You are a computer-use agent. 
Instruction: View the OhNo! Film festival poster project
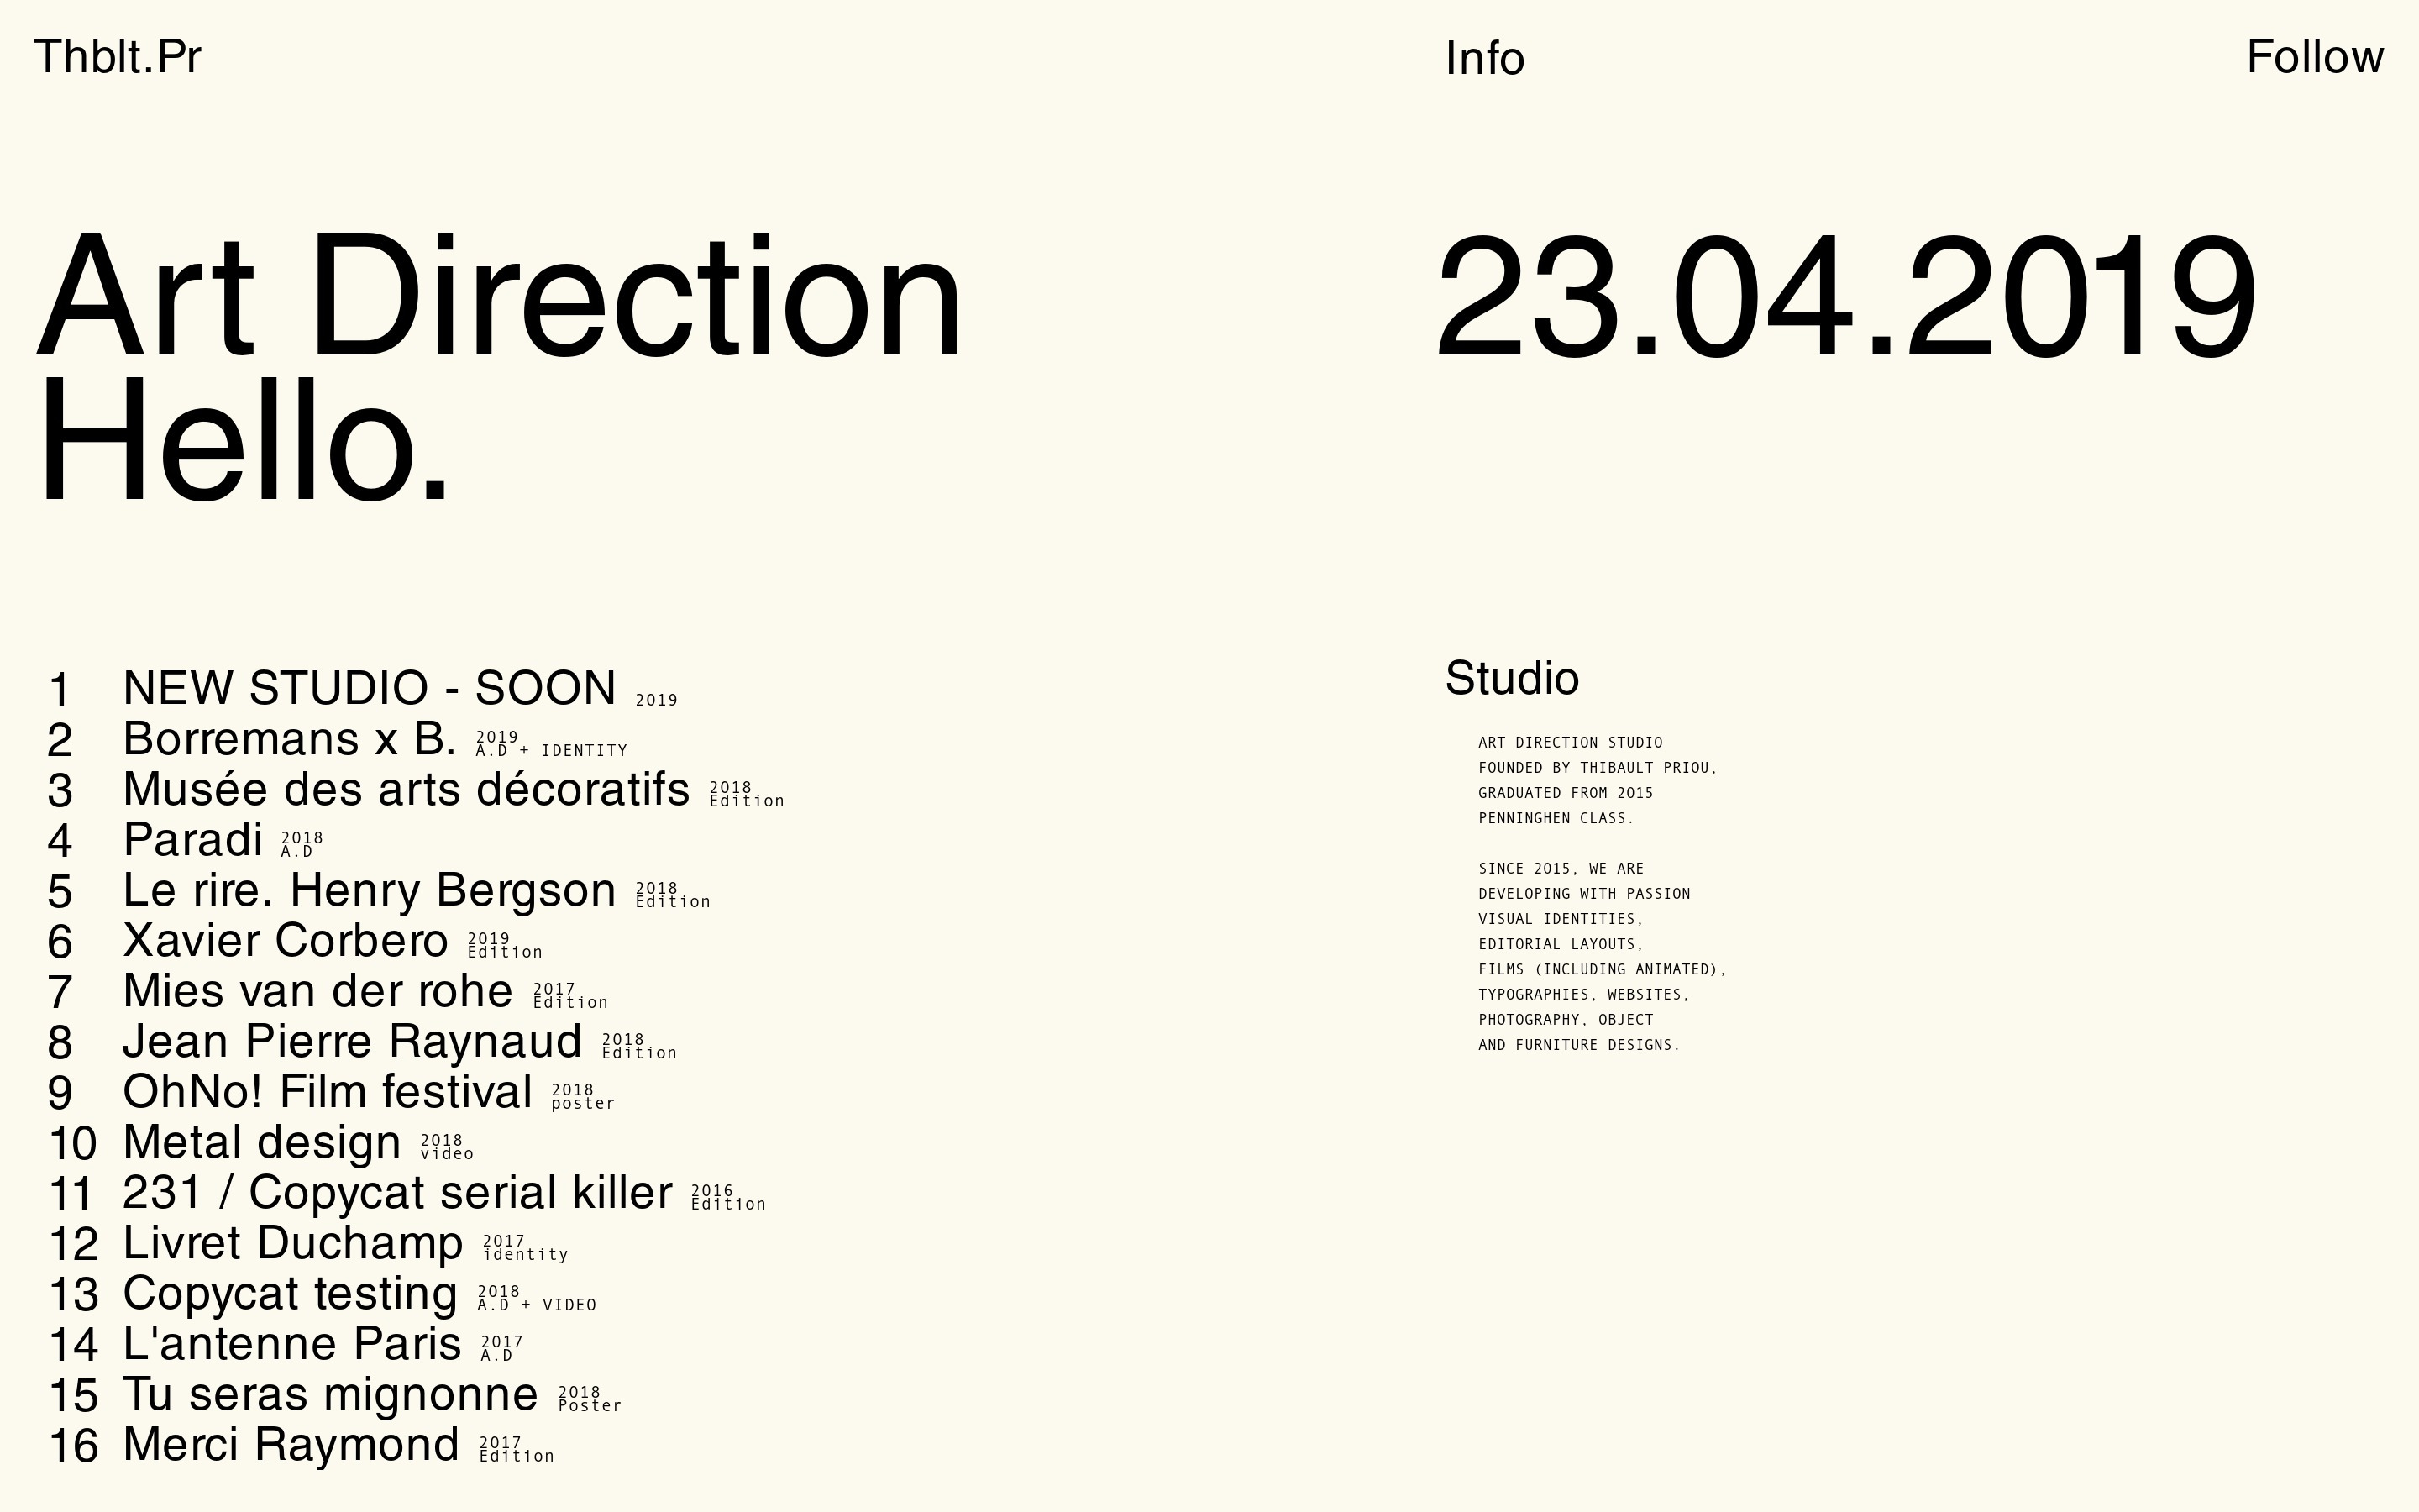[327, 1092]
